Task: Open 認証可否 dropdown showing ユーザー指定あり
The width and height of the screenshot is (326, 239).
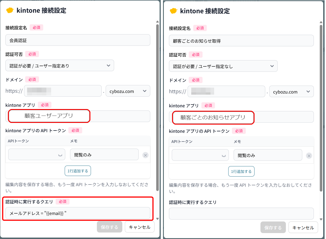Action: [x=60, y=66]
